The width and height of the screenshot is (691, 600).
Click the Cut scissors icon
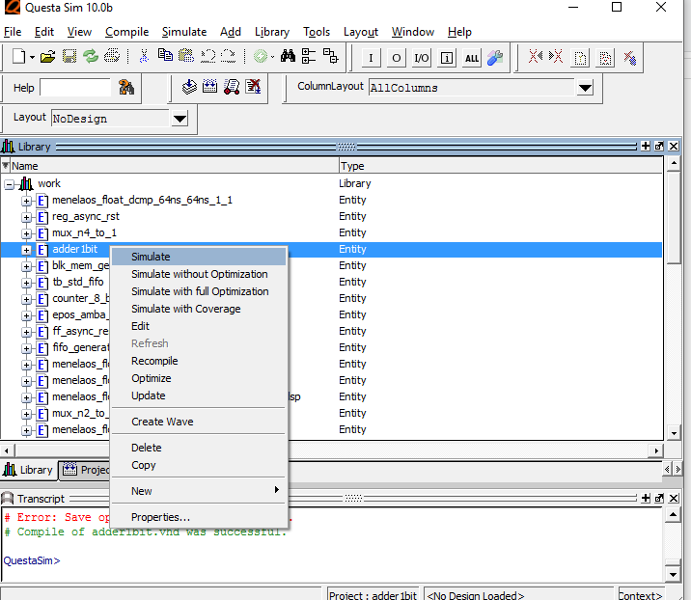coord(144,56)
